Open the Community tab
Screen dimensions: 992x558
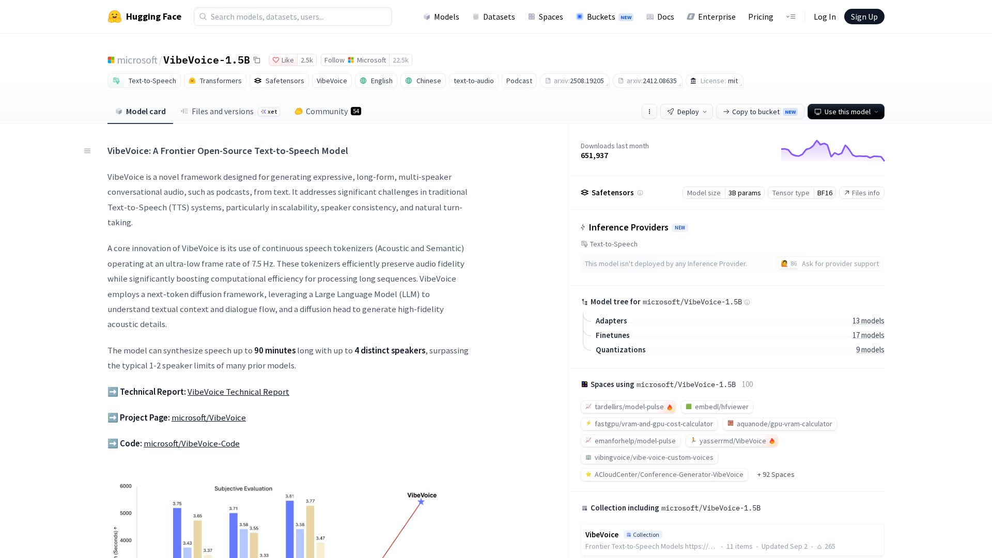(x=328, y=112)
